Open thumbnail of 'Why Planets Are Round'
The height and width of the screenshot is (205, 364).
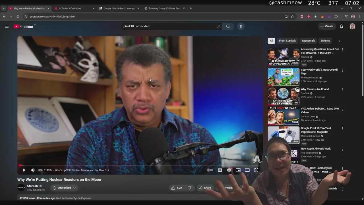point(284,96)
